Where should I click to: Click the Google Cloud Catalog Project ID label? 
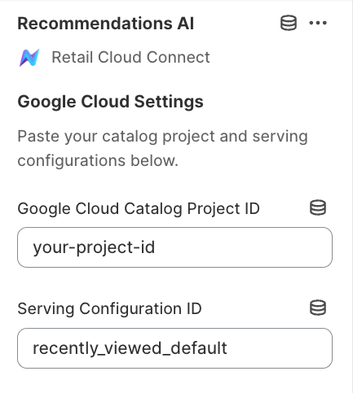click(x=139, y=209)
